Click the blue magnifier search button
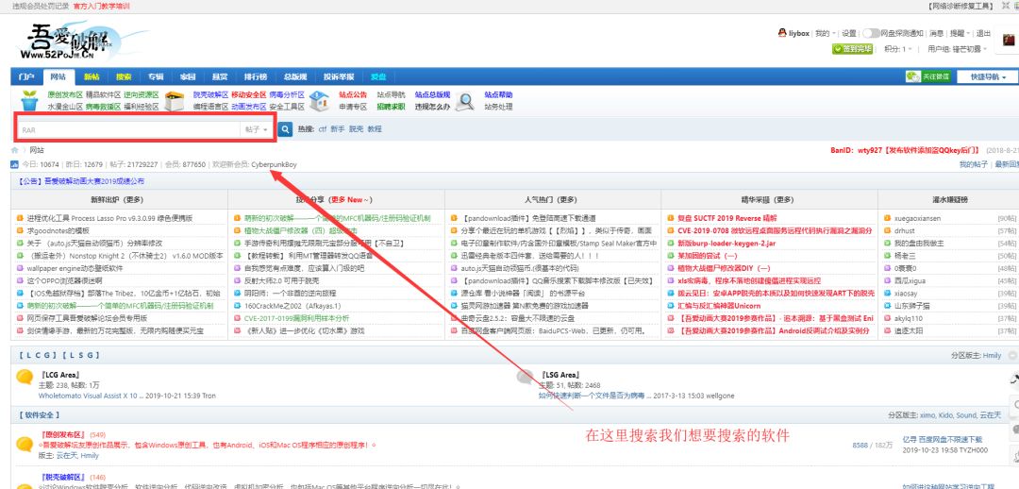The width and height of the screenshot is (1019, 489). pos(285,128)
